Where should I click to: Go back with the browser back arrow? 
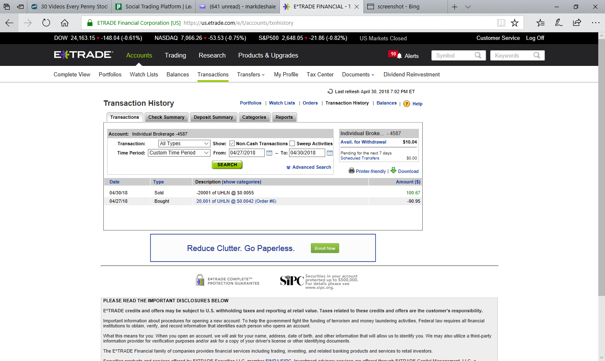pos(9,23)
